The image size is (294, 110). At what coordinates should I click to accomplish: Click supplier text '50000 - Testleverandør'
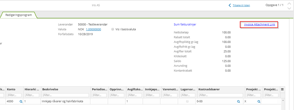(93, 24)
